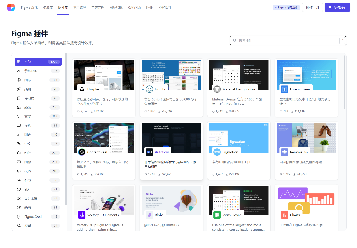357x248 pixels.
Task: Click the search magnifier icon
Action: 235,41
